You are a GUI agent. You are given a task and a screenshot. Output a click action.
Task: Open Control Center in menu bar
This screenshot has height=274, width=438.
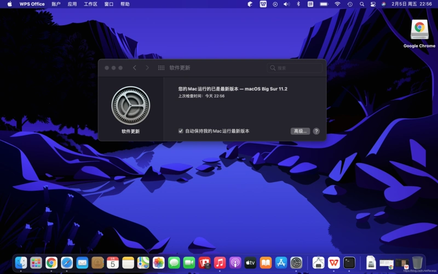click(x=373, y=4)
